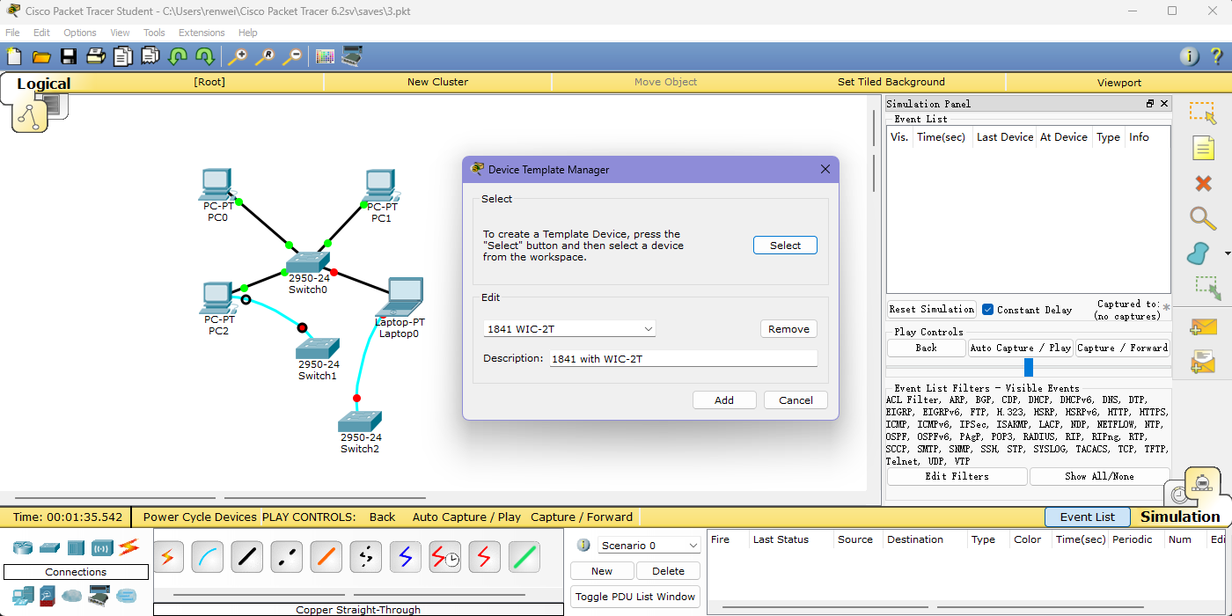Screen dimensions: 1232x616
Task: Select the Delete tool red X
Action: [1203, 183]
